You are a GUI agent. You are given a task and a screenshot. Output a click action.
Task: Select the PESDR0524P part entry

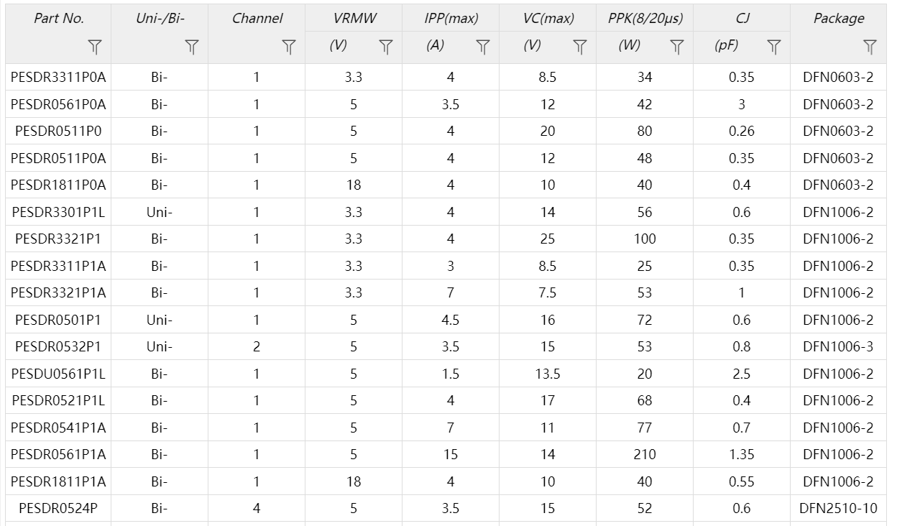pyautogui.click(x=58, y=509)
